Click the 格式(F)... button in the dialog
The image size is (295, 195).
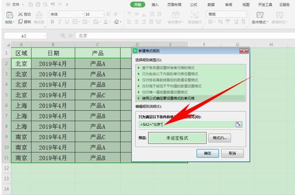point(219,138)
